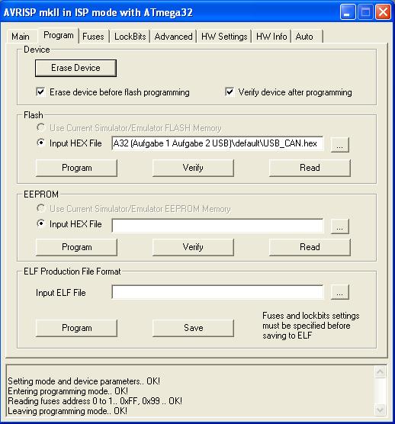Verify the EEPROM memory
395x424 pixels.
(x=193, y=247)
